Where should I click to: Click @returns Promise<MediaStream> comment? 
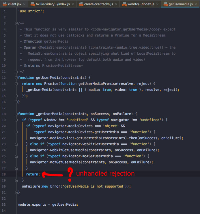53,66
